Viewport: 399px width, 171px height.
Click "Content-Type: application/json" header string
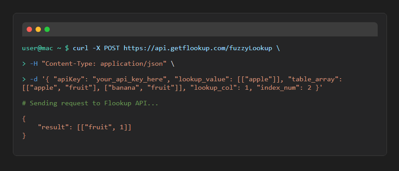pyautogui.click(x=104, y=64)
